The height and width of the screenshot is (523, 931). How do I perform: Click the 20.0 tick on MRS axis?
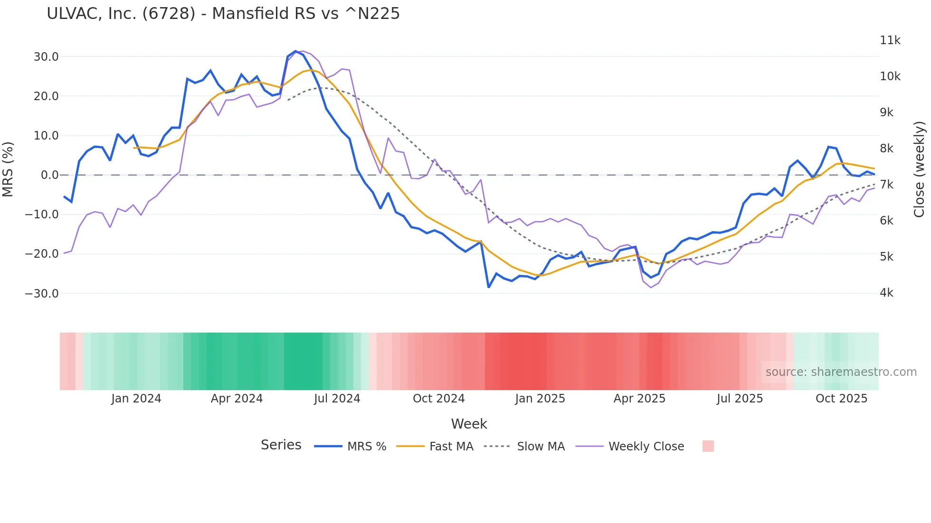(x=46, y=96)
